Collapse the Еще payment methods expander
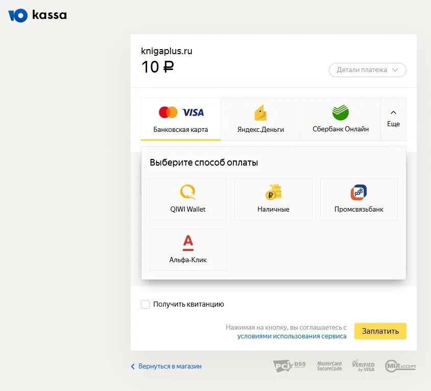The height and width of the screenshot is (391, 431). coord(393,120)
